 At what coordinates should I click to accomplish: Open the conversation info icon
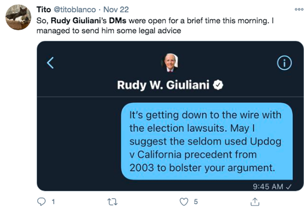pyautogui.click(x=284, y=63)
